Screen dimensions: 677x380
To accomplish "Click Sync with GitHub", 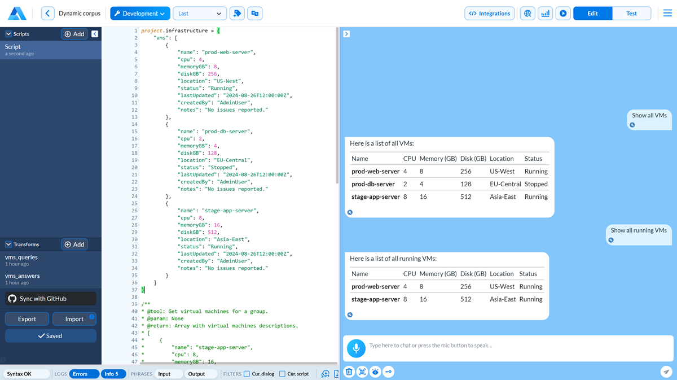I will pyautogui.click(x=50, y=298).
